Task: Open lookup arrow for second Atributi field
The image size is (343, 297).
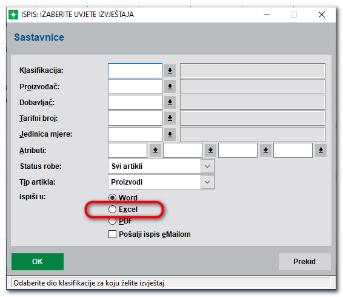Action: coord(210,151)
